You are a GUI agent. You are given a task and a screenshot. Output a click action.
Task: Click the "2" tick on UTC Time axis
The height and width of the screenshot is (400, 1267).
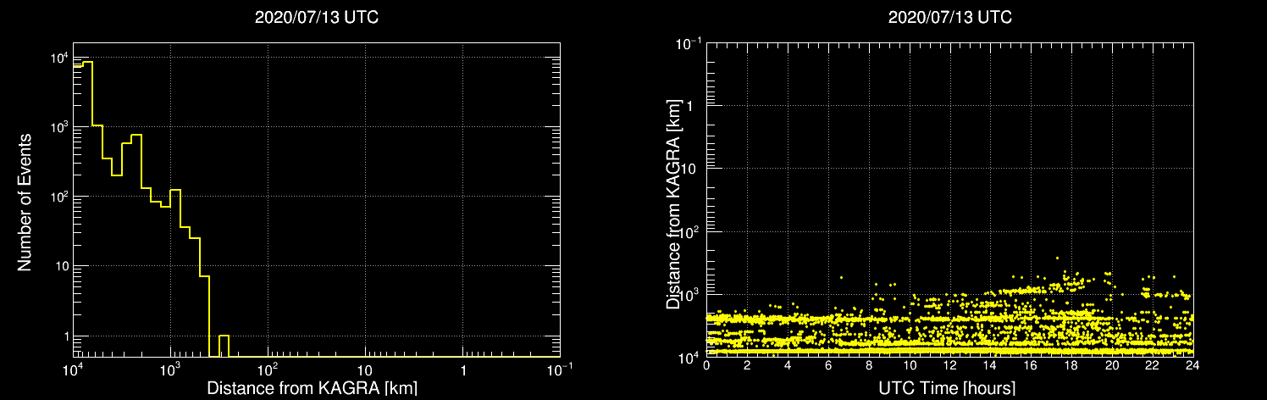point(748,365)
